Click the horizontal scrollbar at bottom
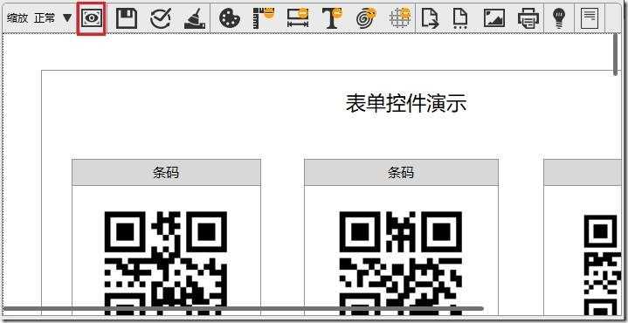Viewport: 628px width, 323px height. [x=243, y=308]
